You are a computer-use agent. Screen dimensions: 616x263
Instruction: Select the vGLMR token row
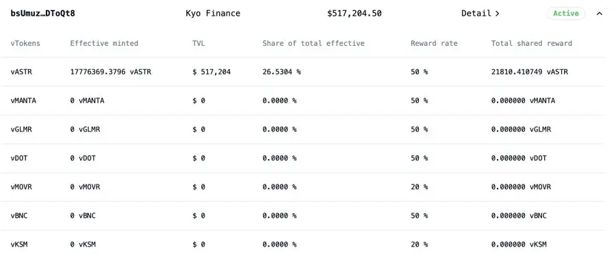pos(303,129)
